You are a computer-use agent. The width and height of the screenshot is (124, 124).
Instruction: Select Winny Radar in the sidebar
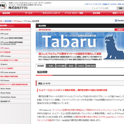coord(15,89)
